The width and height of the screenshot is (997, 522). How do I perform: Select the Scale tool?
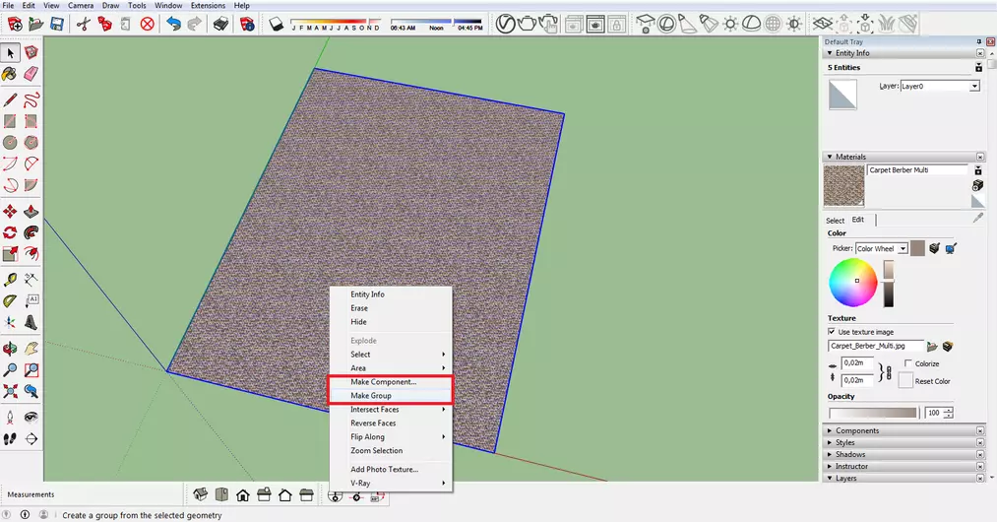point(10,254)
